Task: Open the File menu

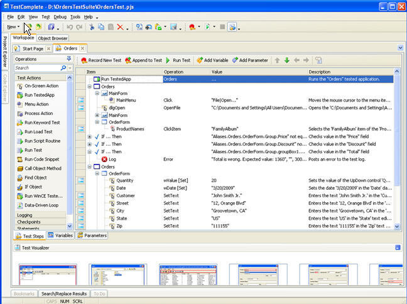Action: 11,17
